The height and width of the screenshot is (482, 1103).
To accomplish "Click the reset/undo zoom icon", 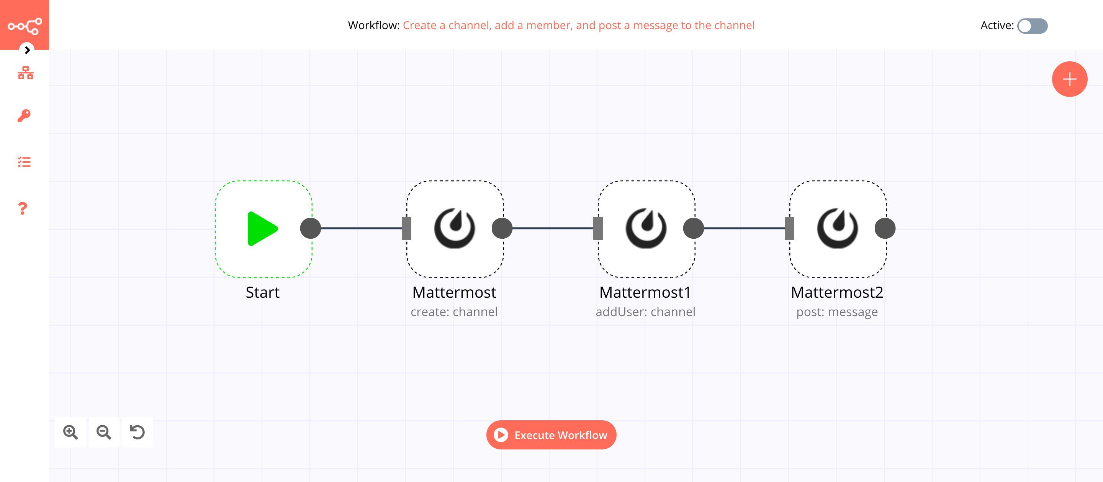I will tap(137, 432).
